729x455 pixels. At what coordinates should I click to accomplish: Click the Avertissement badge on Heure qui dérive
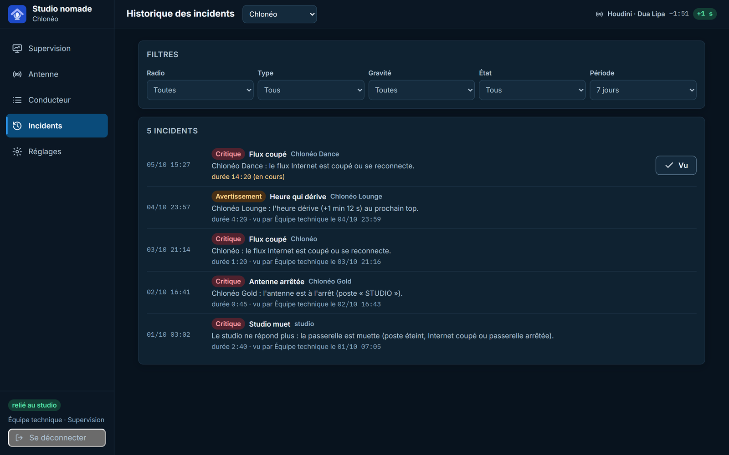click(x=239, y=197)
